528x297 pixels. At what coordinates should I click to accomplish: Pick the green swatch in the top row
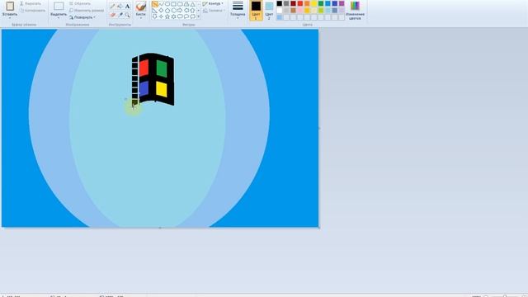[x=321, y=3]
